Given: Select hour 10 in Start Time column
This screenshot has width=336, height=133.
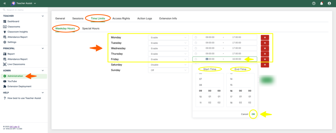Looking at the screenshot, I should (200, 97).
